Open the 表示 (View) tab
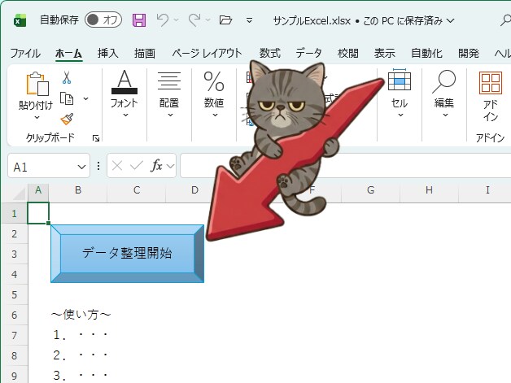The height and width of the screenshot is (383, 511). pyautogui.click(x=385, y=53)
